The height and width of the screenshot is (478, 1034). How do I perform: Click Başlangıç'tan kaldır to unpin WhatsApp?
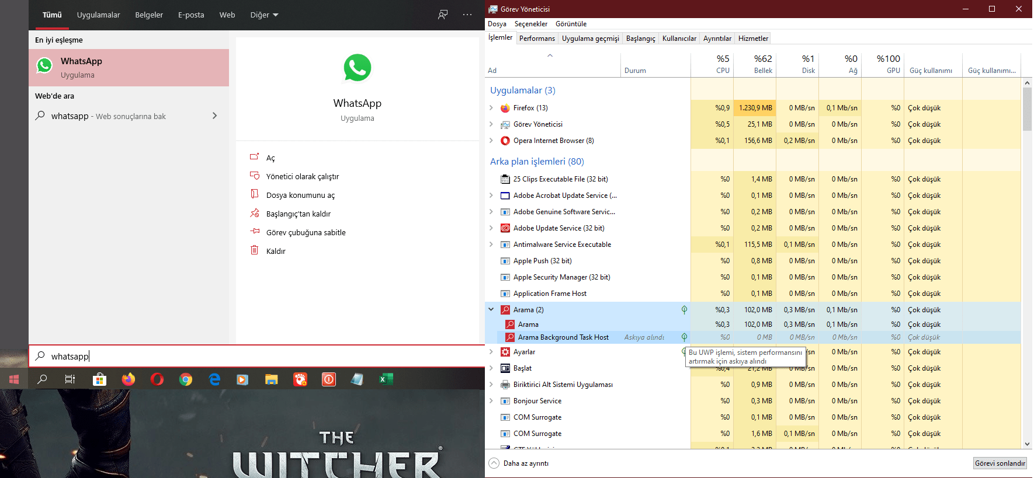pos(299,214)
